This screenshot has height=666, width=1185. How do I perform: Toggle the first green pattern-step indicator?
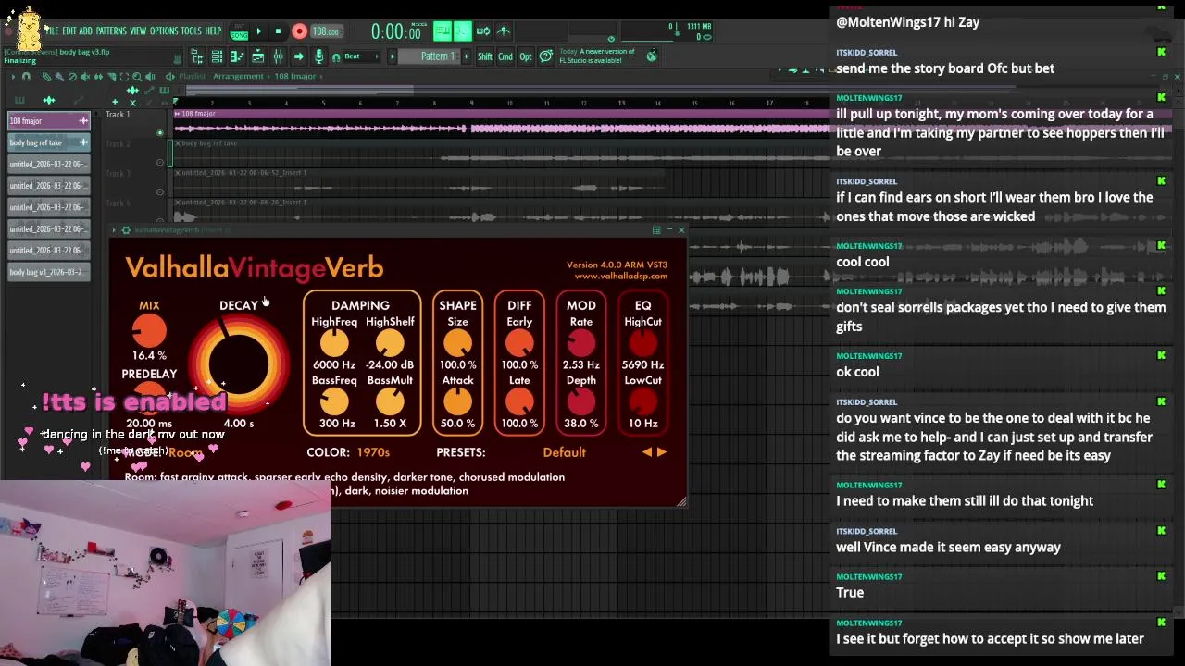444,31
